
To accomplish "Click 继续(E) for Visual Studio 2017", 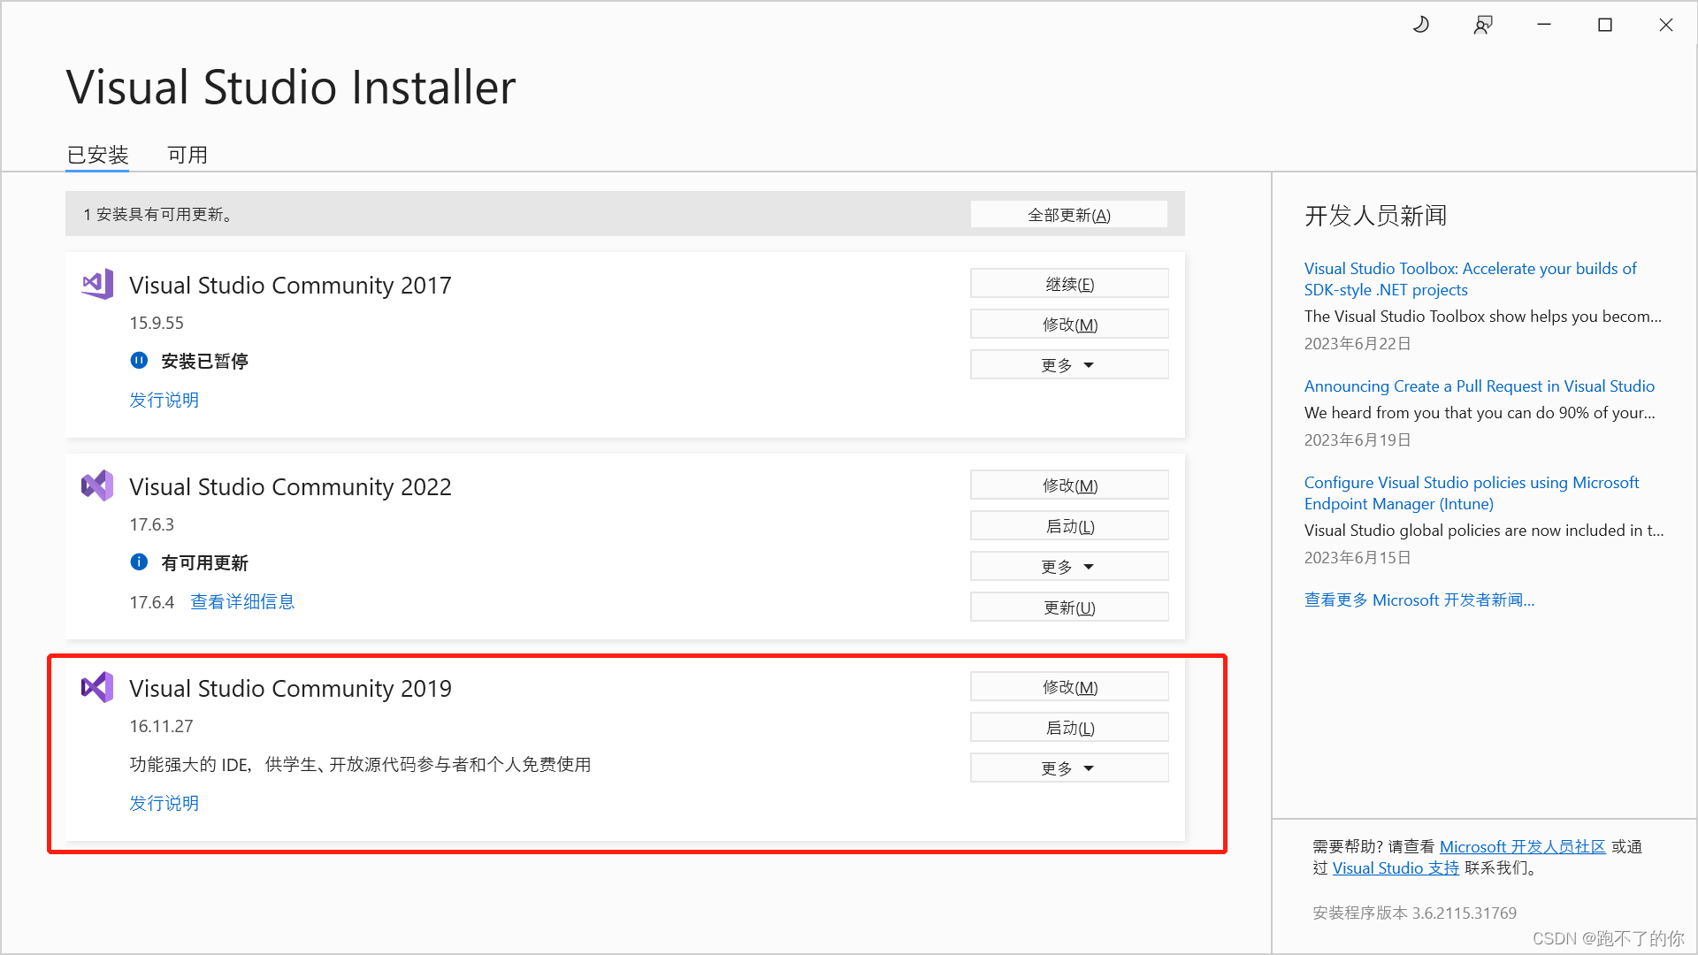I will tap(1069, 284).
